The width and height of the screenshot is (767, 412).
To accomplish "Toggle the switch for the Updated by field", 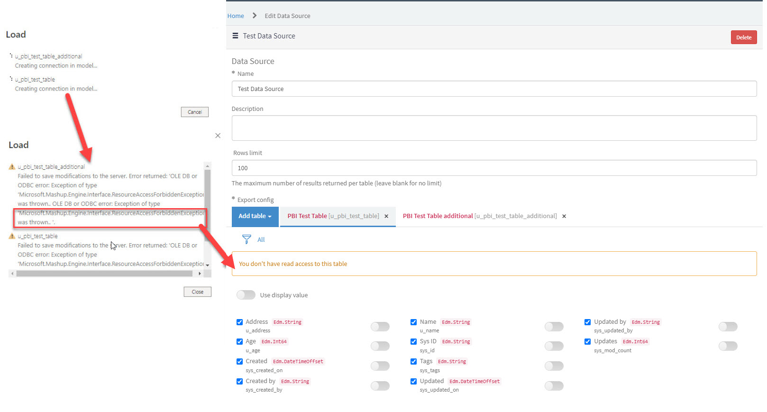I will click(x=728, y=327).
